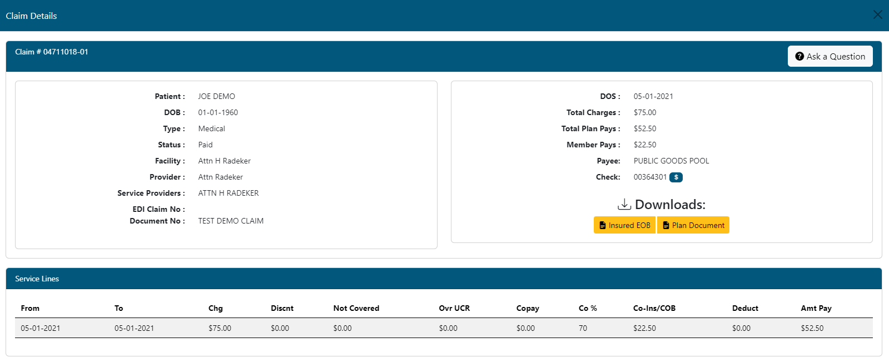Click the DOS value 05-01-2021

click(x=653, y=96)
